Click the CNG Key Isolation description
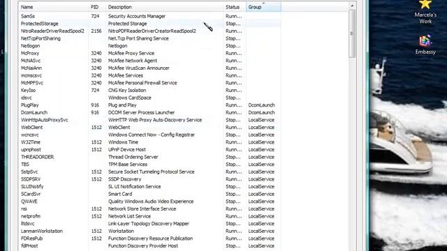The height and width of the screenshot is (251, 447). 127,90
